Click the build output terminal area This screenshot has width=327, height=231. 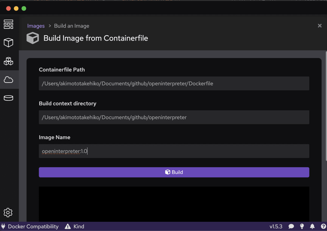pos(174,204)
